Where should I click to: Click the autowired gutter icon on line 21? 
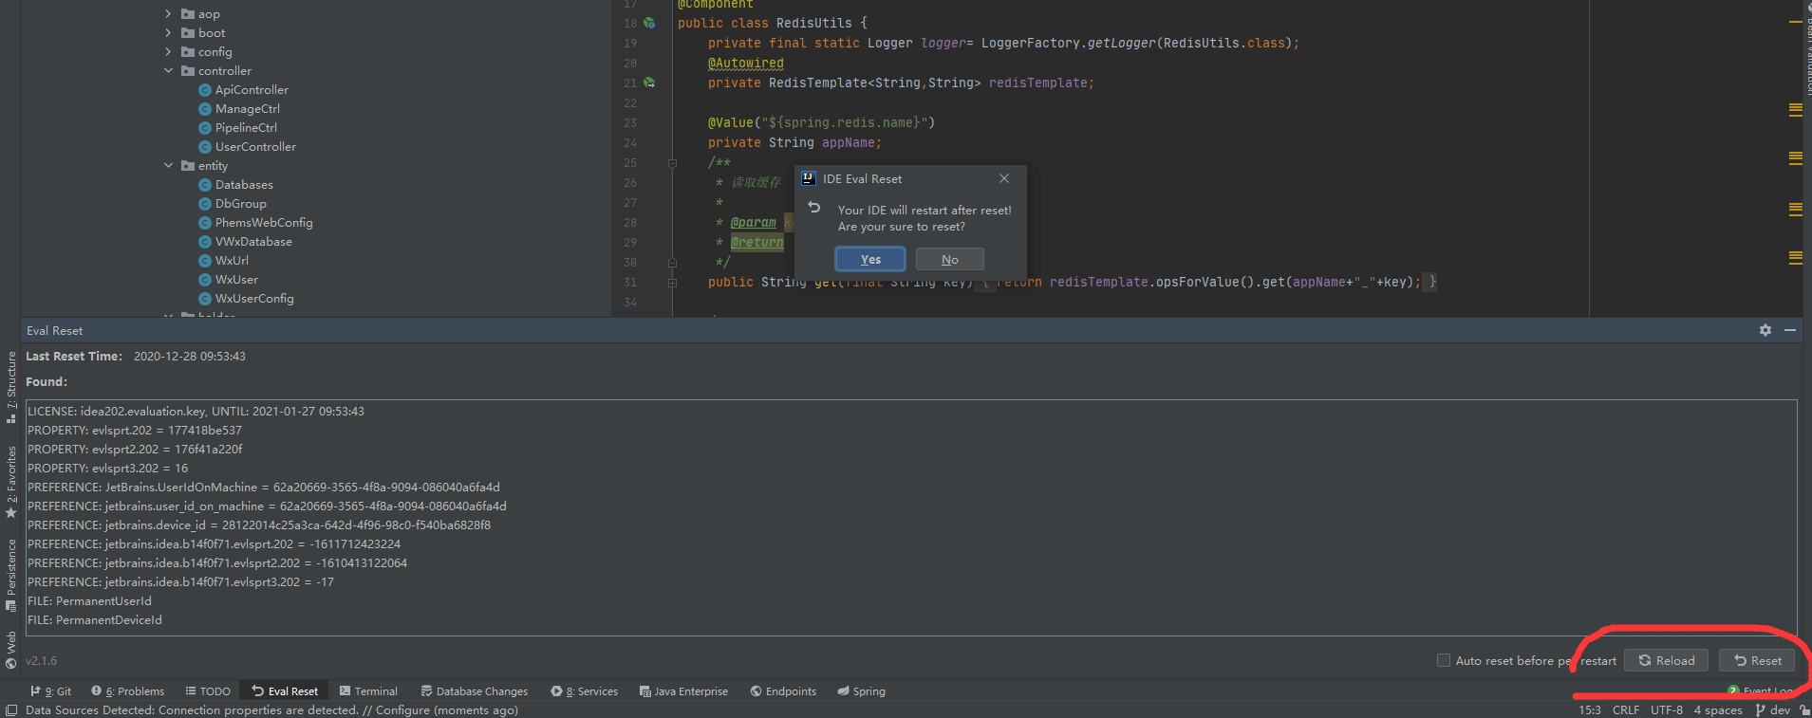tap(649, 83)
